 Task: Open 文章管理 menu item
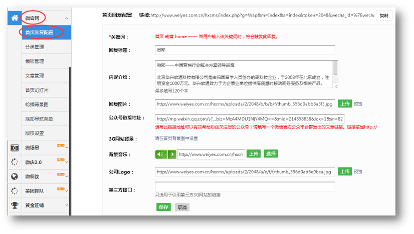[46, 75]
